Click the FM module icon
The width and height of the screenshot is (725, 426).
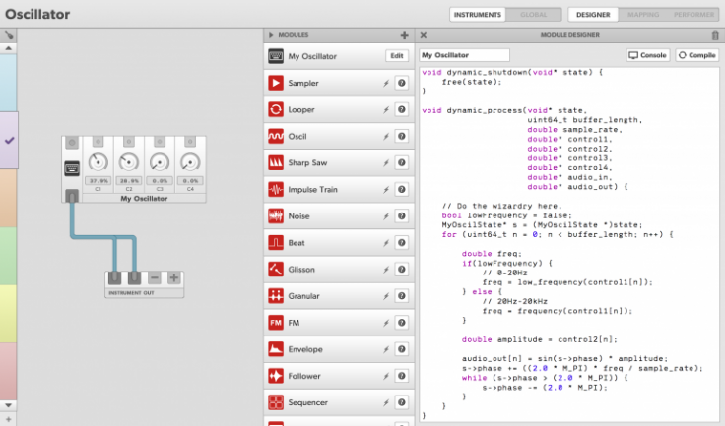click(277, 323)
